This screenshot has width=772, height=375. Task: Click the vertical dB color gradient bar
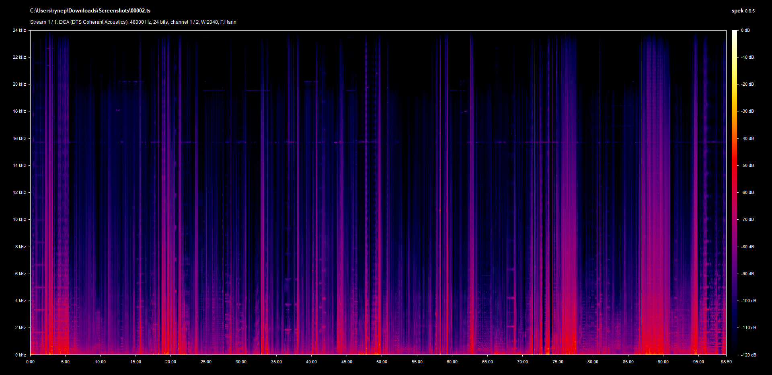tap(735, 192)
